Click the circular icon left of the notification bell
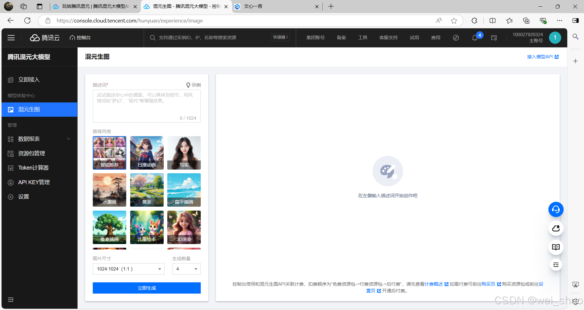Screen dimensions: 584x310 click(x=456, y=38)
